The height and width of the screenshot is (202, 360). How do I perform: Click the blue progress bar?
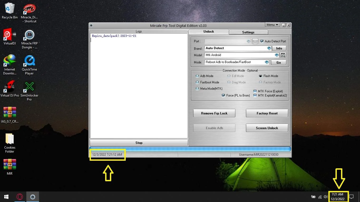pyautogui.click(x=190, y=149)
